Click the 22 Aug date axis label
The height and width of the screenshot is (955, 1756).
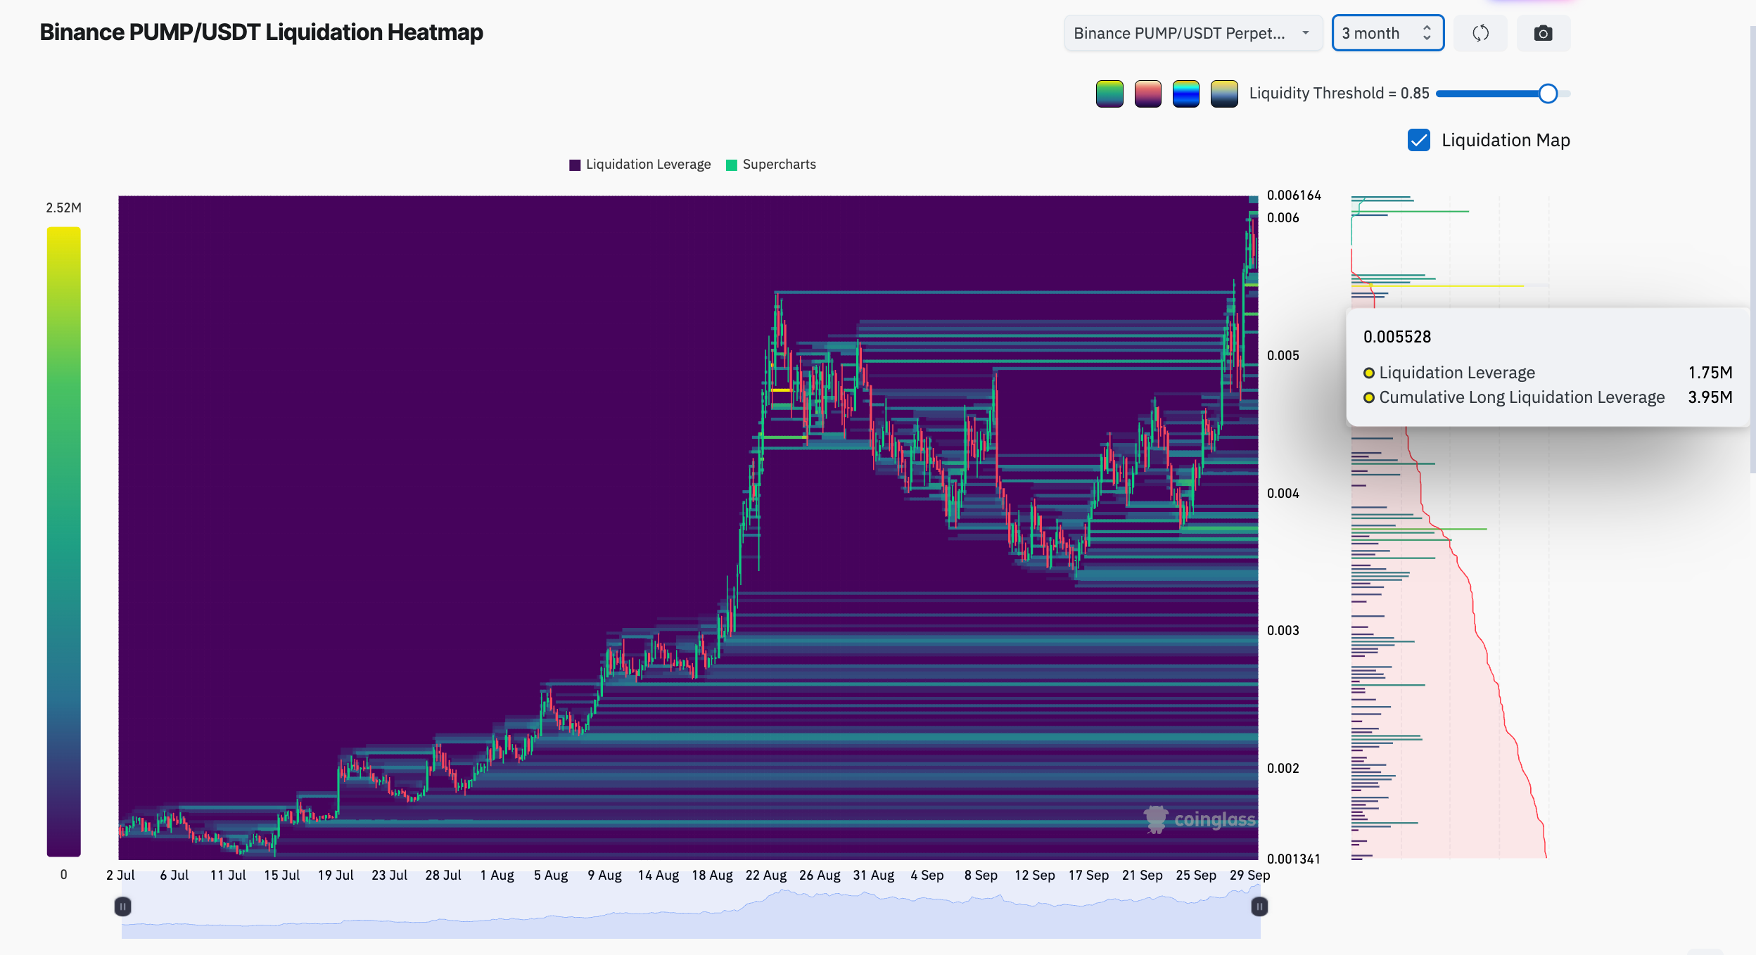coord(765,875)
